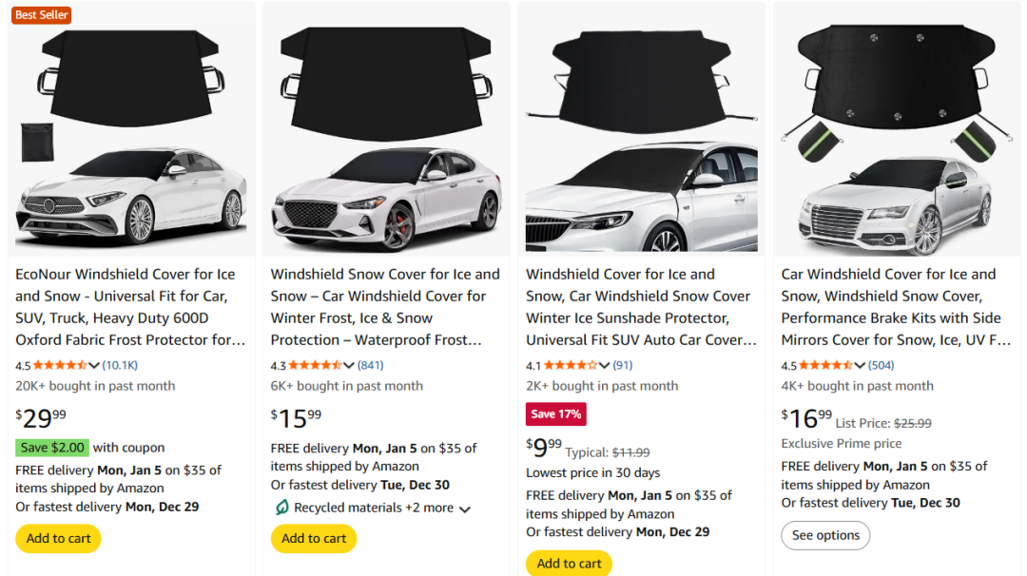1027x576 pixels.
Task: Click the 4.5 stars on Performance Brake Kits item
Action: 828,365
